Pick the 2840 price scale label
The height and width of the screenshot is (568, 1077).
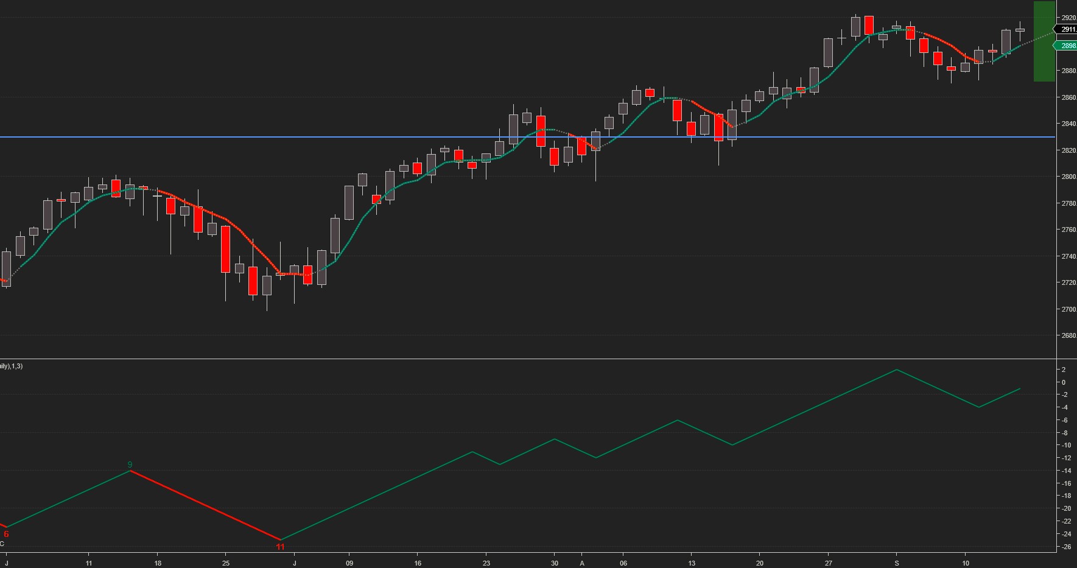[x=1068, y=124]
